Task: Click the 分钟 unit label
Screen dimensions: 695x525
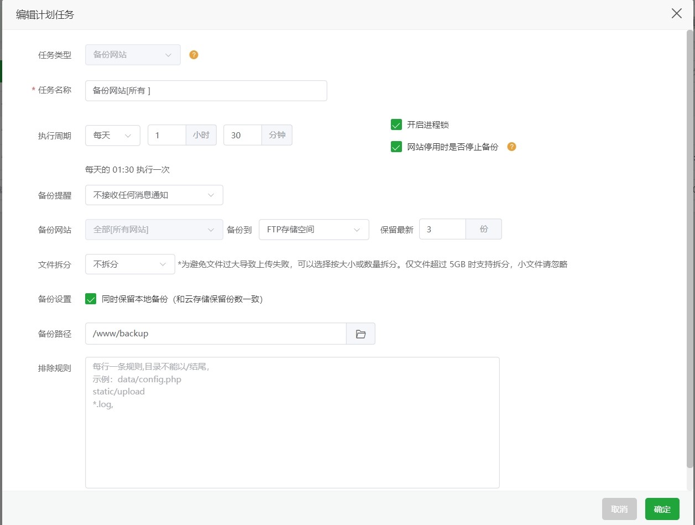Action: (277, 135)
